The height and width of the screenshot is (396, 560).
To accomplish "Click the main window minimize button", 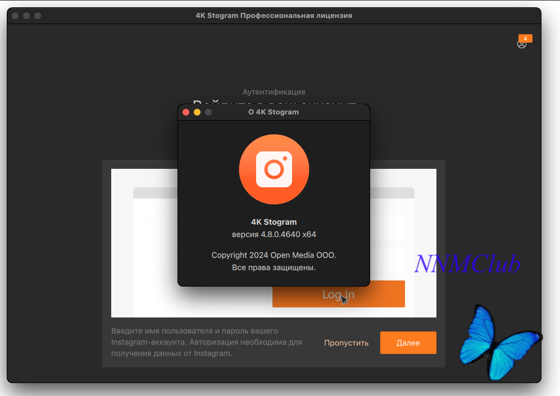I will [26, 16].
